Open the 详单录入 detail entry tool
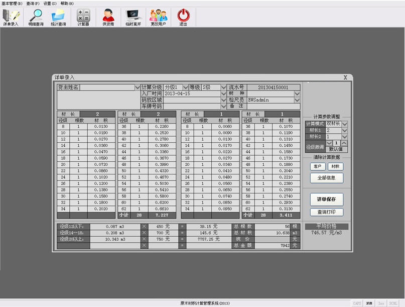 coord(11,17)
